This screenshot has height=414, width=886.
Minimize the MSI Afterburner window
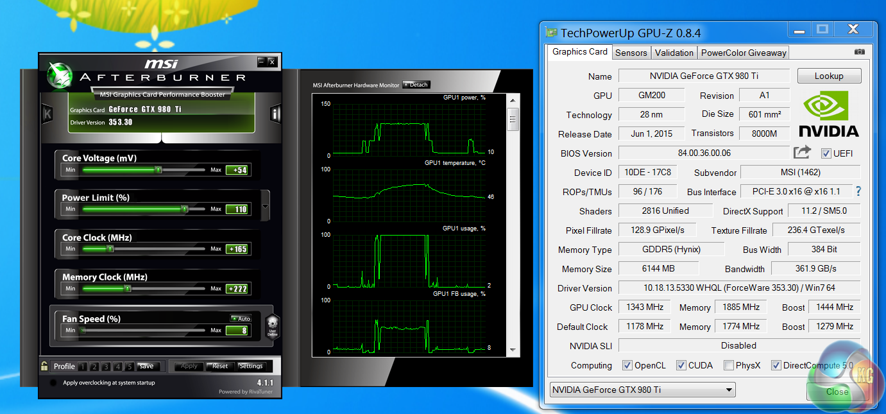click(261, 62)
